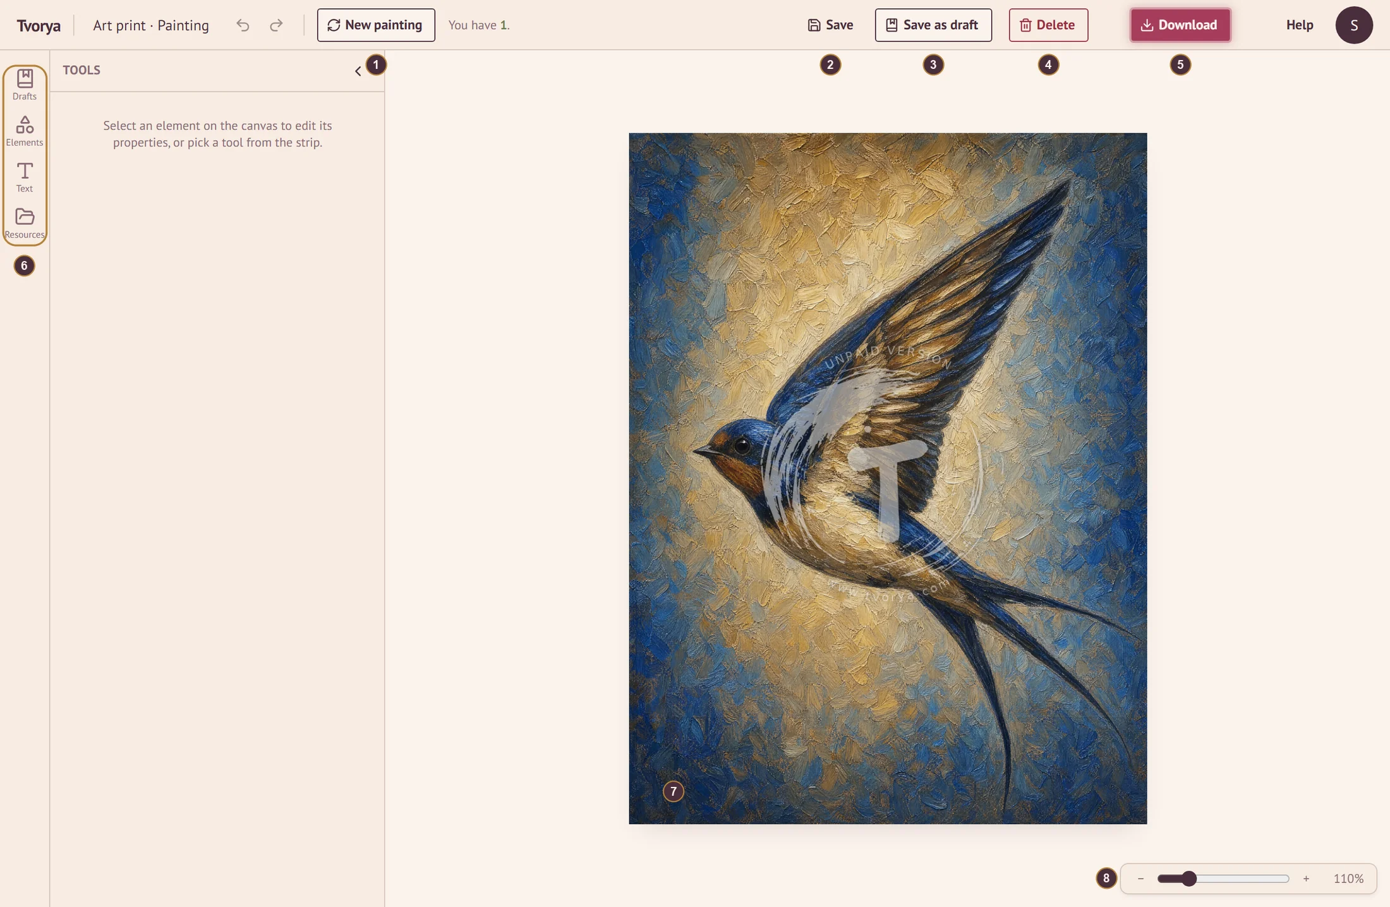
Task: Collapse the Tools panel chevron
Action: click(358, 71)
